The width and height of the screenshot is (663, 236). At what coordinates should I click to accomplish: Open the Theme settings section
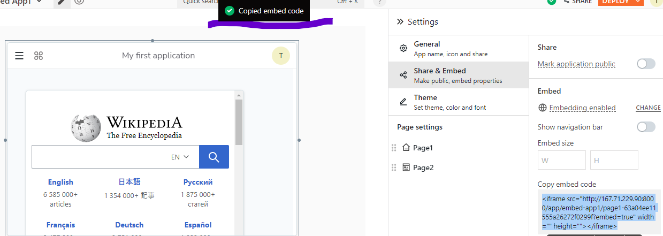coord(459,102)
